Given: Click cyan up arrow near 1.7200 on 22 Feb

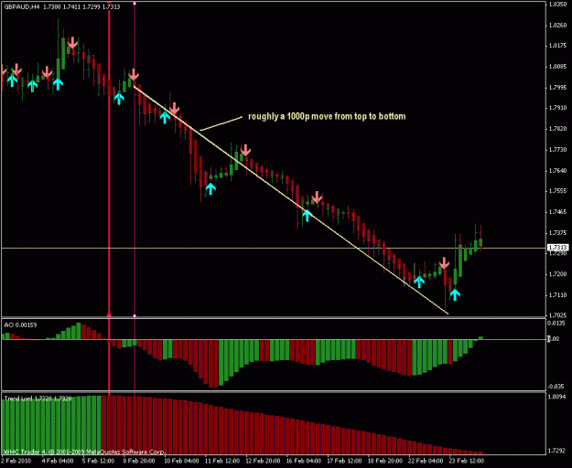Looking at the screenshot, I should point(419,282).
